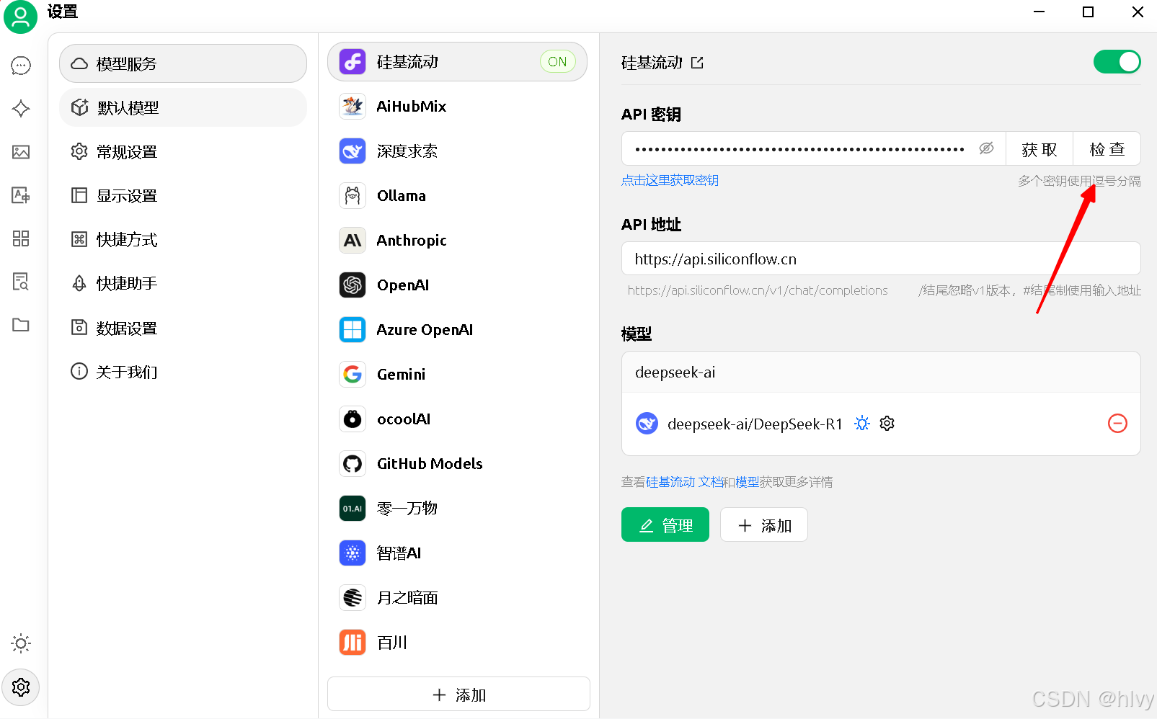
Task: Click the 添加 provider button at bottom
Action: pyautogui.click(x=458, y=695)
